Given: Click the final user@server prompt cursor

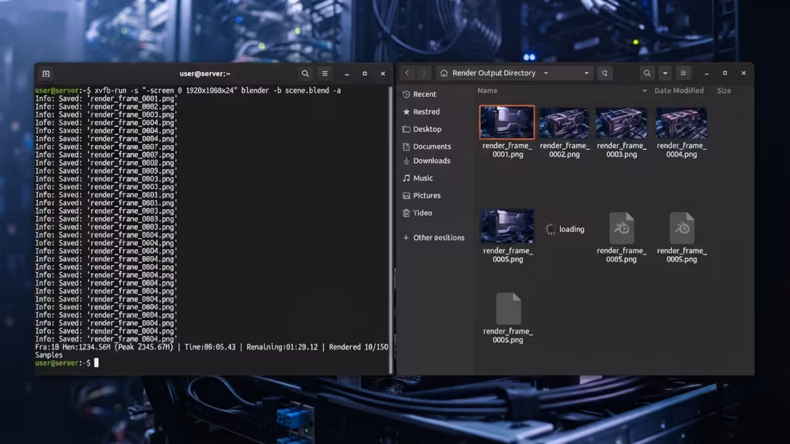Looking at the screenshot, I should coord(96,363).
